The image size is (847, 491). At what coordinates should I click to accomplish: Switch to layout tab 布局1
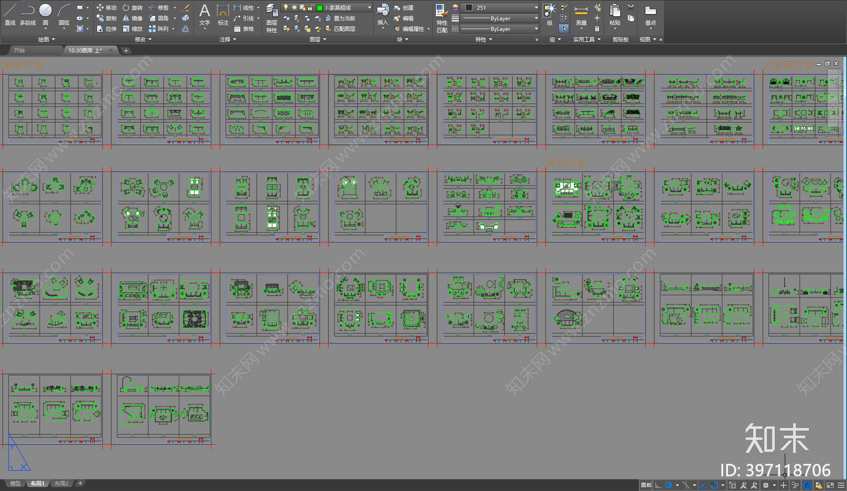38,483
